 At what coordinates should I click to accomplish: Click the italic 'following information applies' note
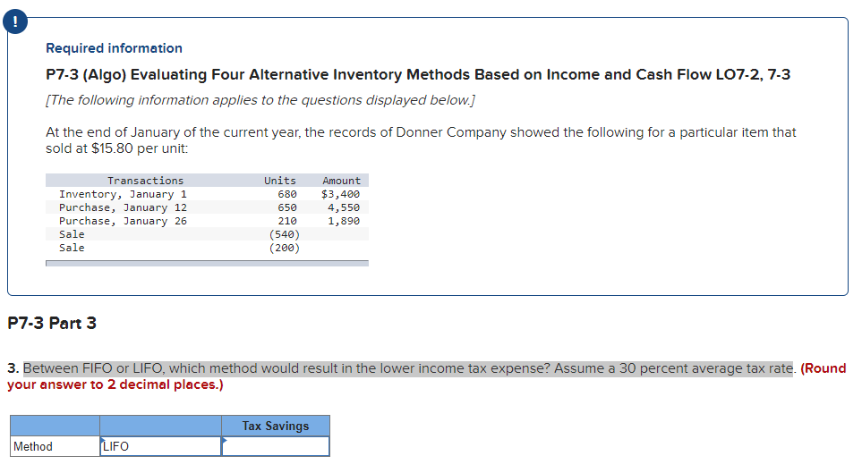click(260, 100)
